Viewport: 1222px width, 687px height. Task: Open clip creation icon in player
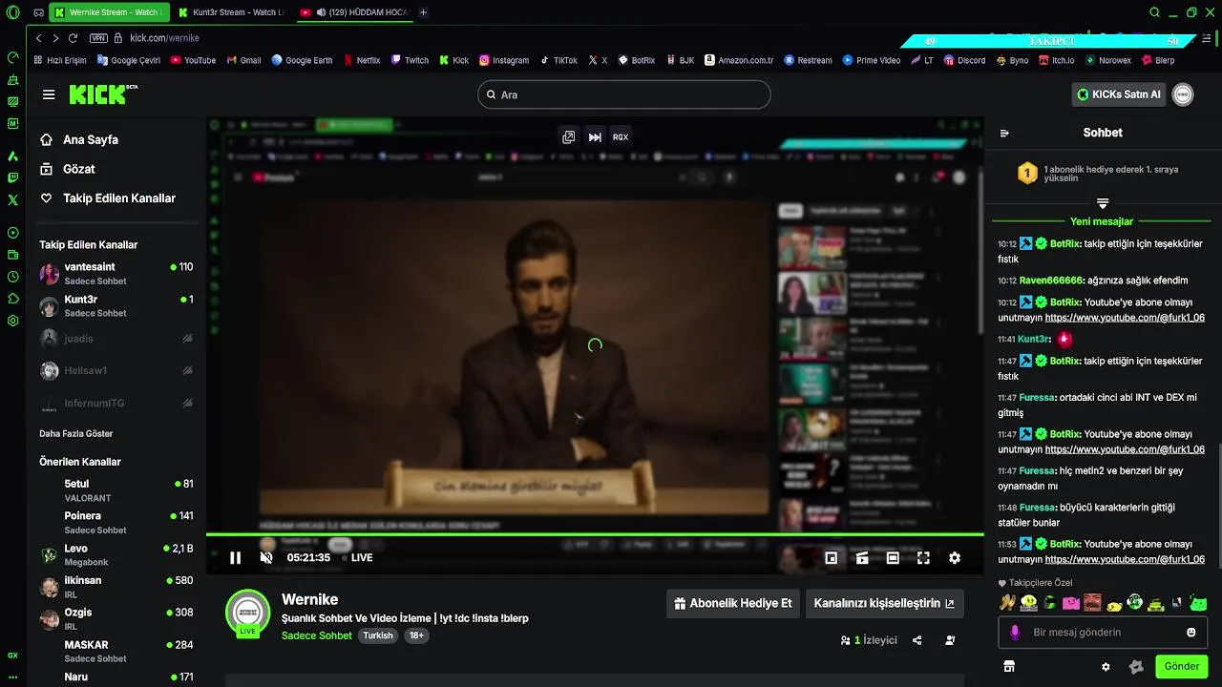point(862,558)
